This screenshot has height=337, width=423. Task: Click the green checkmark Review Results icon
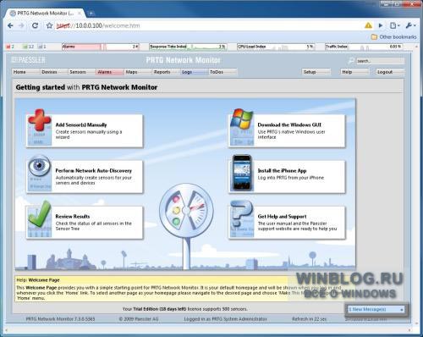(x=40, y=213)
